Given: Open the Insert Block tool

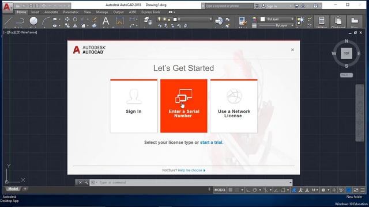Looking at the screenshot, I should click(x=219, y=21).
